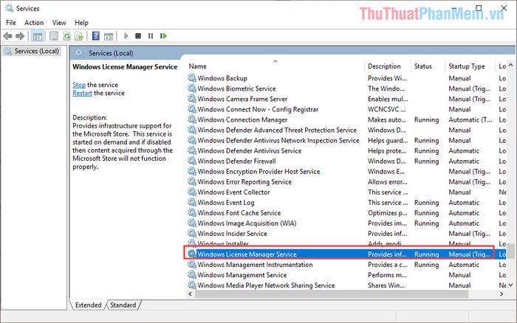Restart the service with the toolbar icon
This screenshot has width=517, height=323.
(x=163, y=36)
